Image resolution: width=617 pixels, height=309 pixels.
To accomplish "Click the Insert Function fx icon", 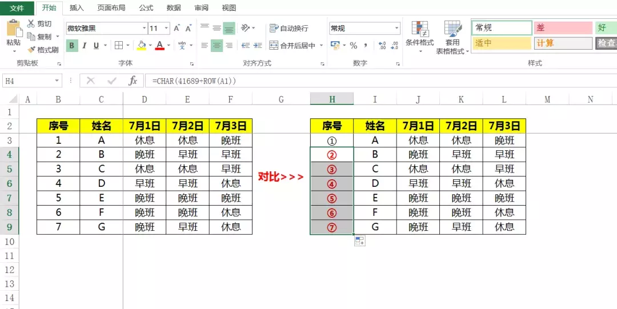I will click(133, 81).
